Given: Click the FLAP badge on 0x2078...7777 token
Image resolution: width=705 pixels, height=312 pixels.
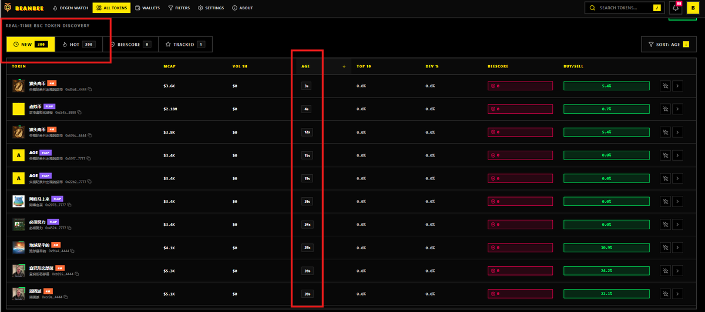Looking at the screenshot, I should 58,199.
